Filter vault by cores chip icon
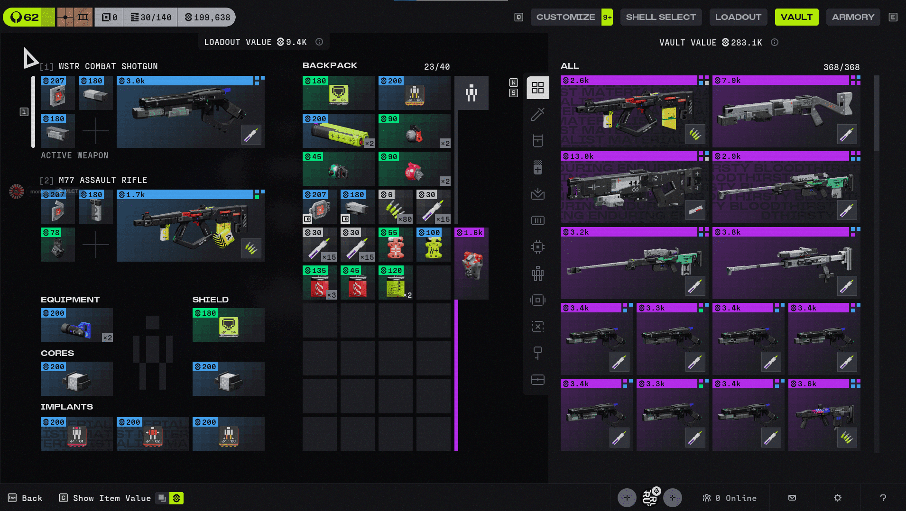 pos(537,247)
